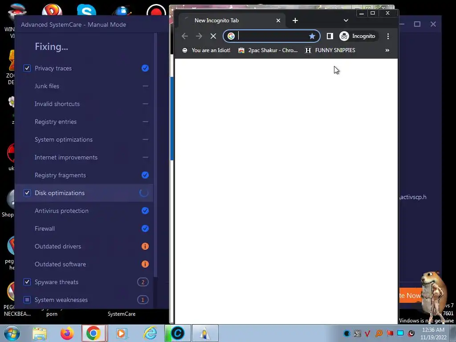
Task: Select the 'Internet improvements' row
Action: (84, 157)
